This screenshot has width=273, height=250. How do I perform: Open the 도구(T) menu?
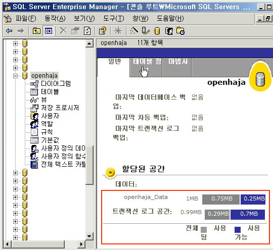click(x=114, y=19)
